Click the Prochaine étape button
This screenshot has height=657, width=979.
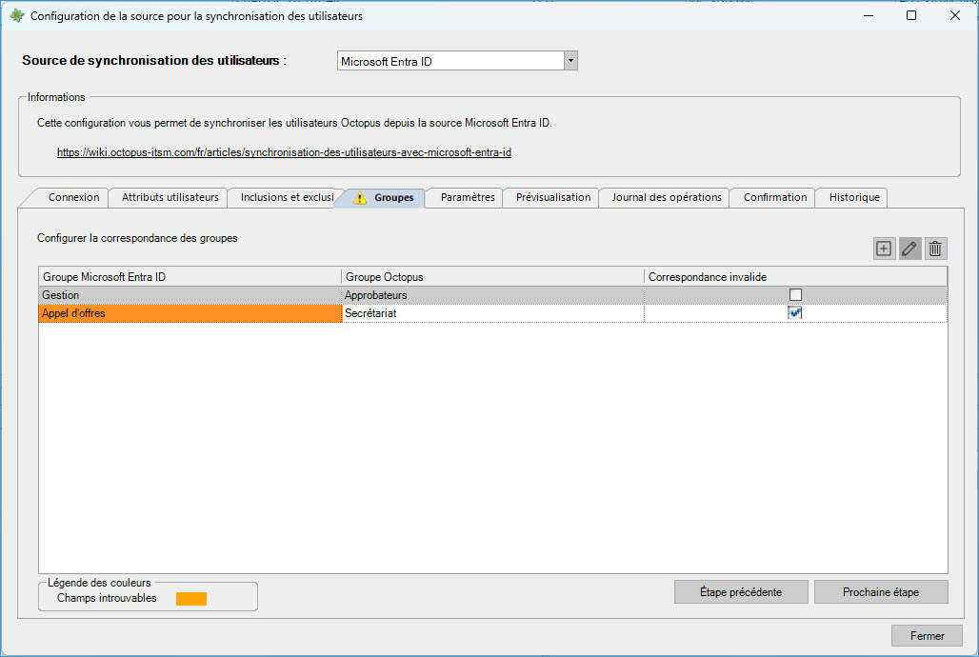880,592
